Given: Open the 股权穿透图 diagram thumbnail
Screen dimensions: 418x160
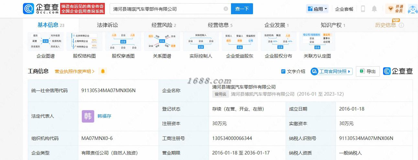Looking at the screenshot, I should (x=123, y=41).
